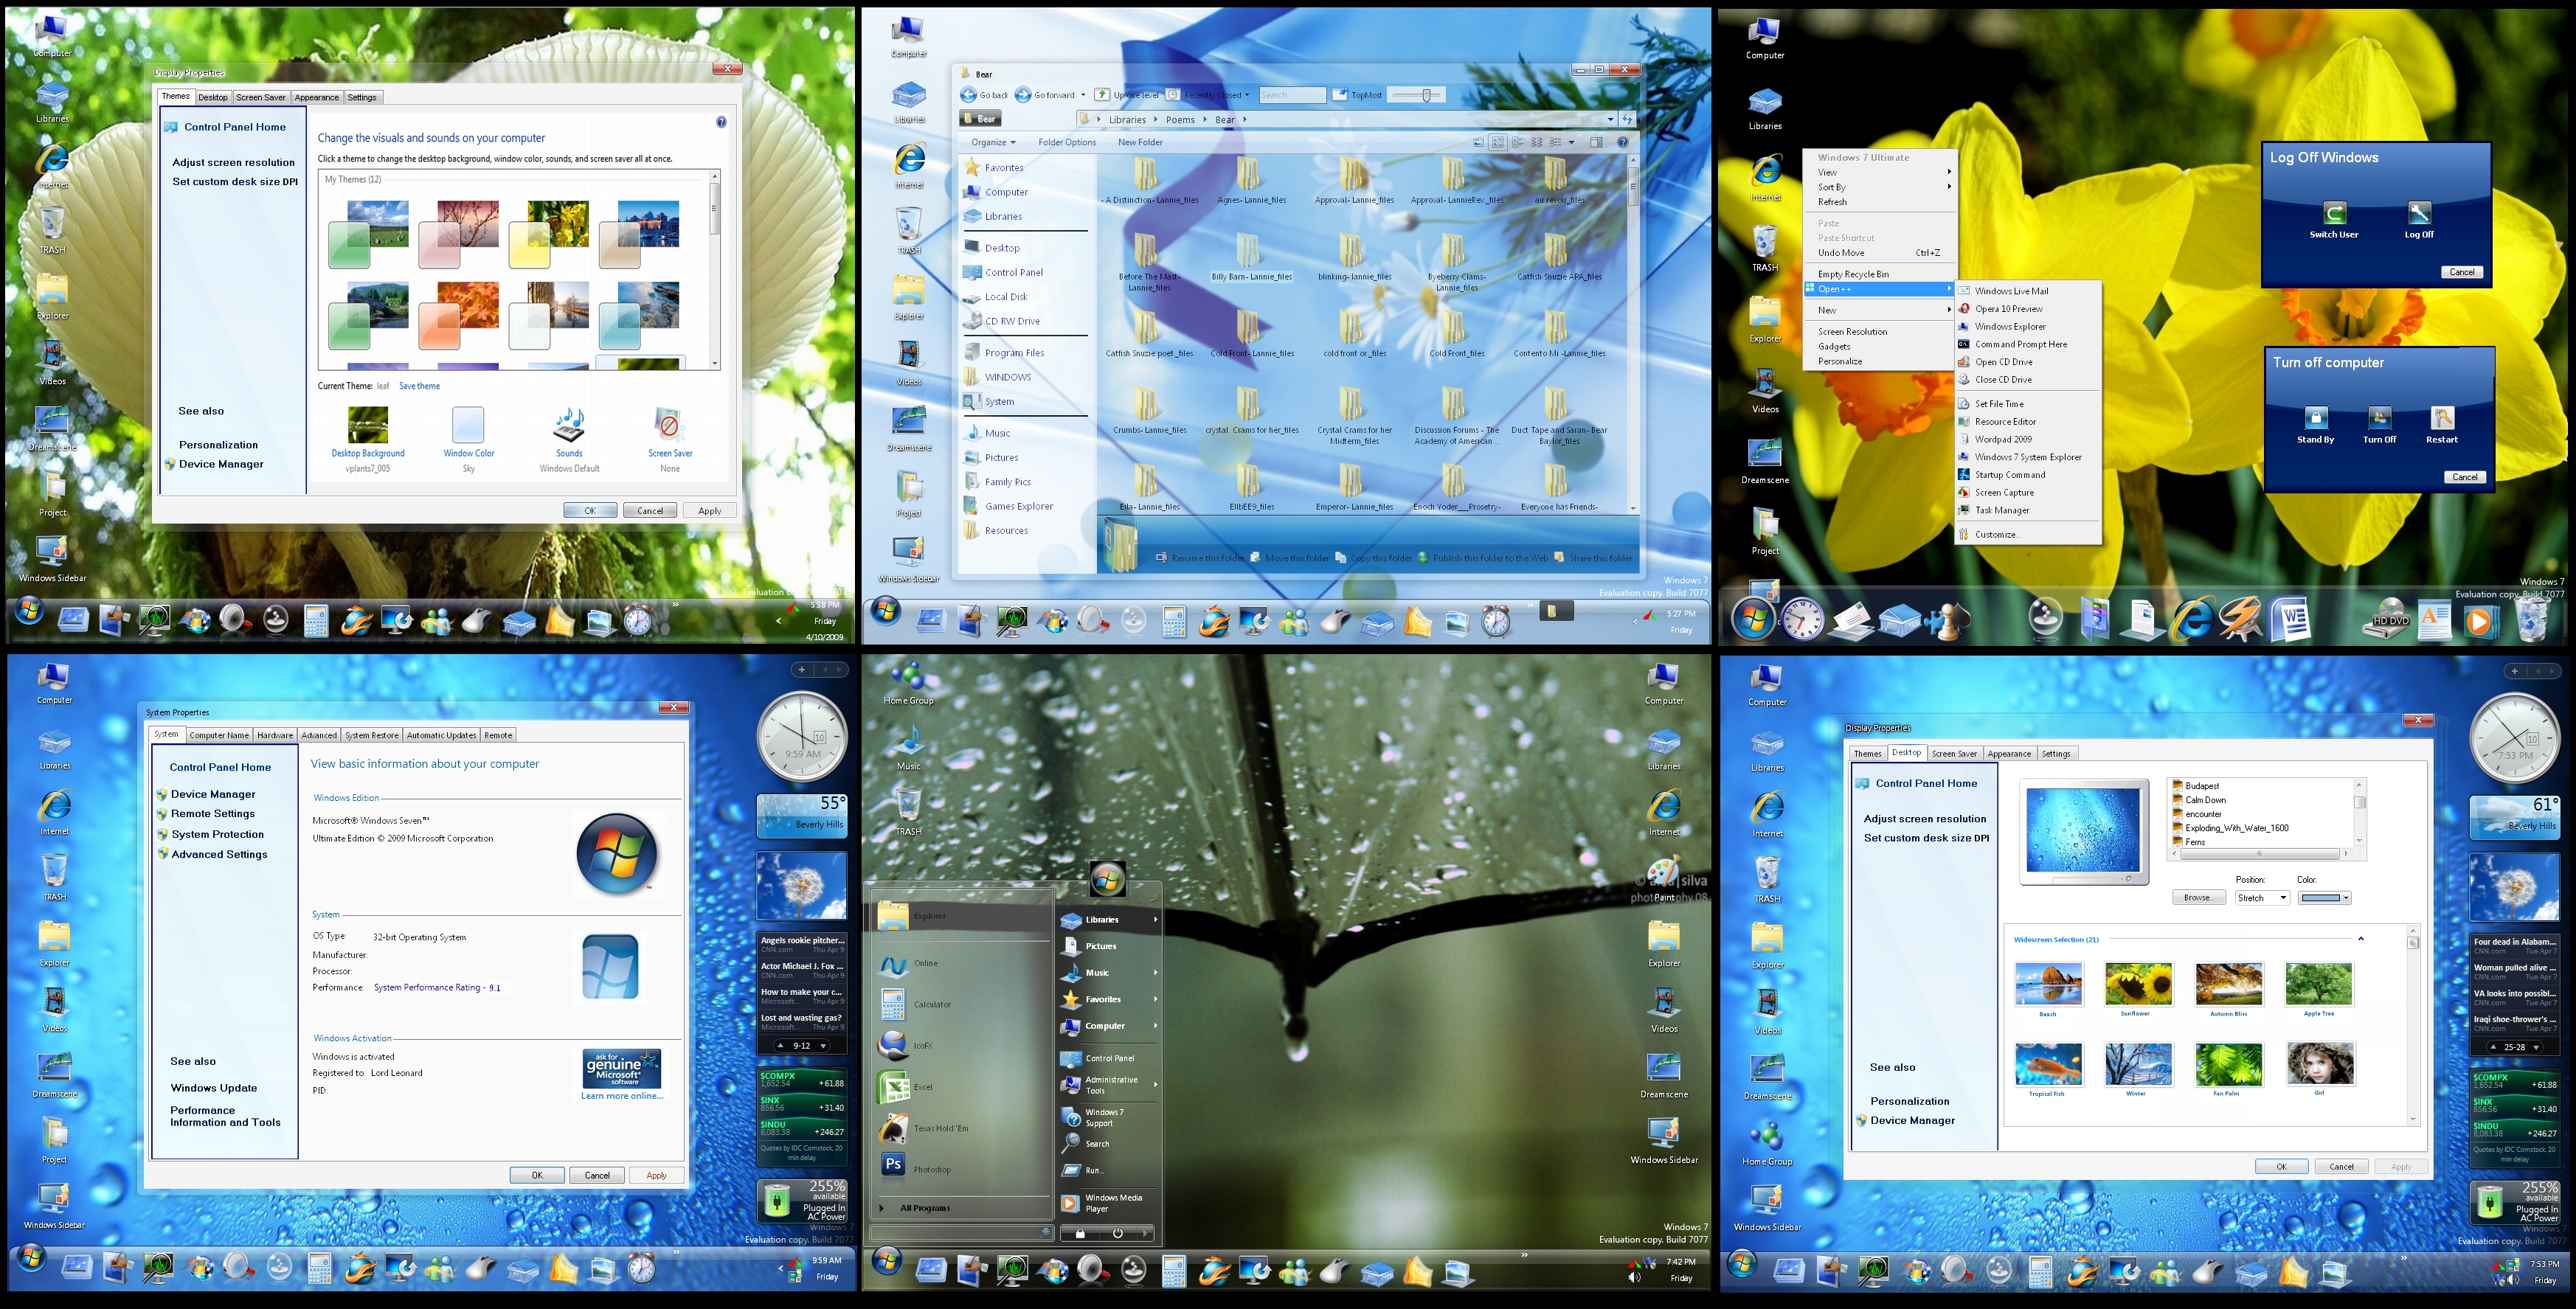Open the Color swatch picker

(2325, 898)
